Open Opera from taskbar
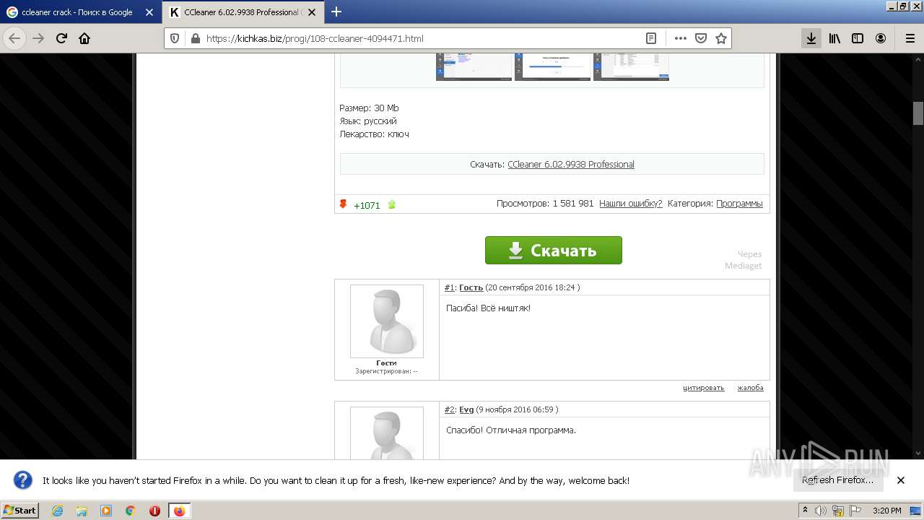Screen dimensions: 924x520 click(154, 511)
